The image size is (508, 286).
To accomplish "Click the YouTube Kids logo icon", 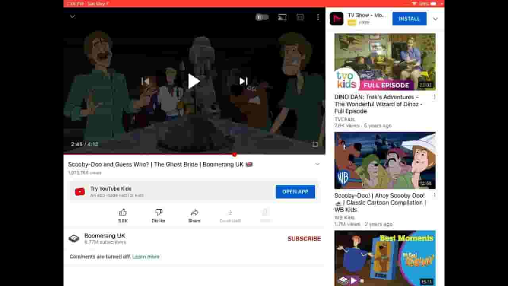I will 80,192.
